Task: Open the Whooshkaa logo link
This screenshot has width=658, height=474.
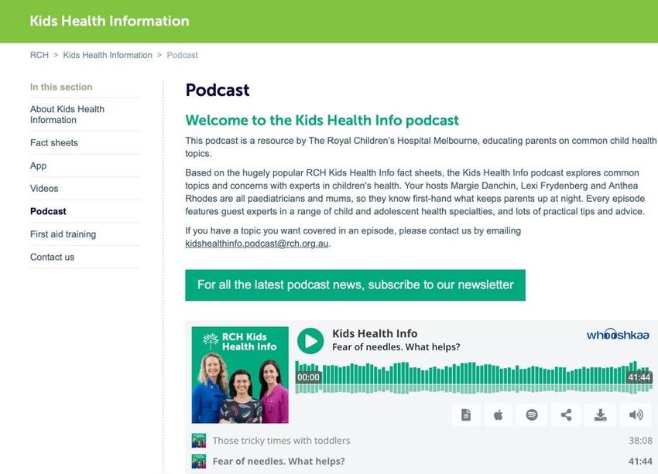Action: [x=618, y=335]
